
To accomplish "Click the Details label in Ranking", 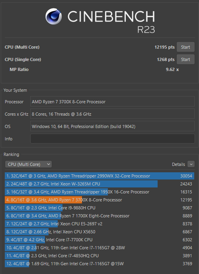I will (178, 164).
